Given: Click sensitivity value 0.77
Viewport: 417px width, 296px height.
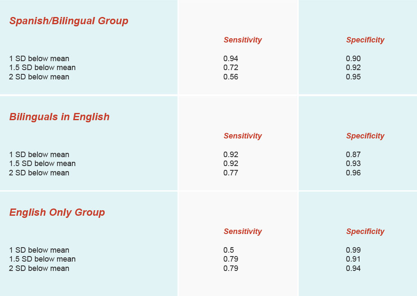Looking at the screenshot, I should [231, 173].
